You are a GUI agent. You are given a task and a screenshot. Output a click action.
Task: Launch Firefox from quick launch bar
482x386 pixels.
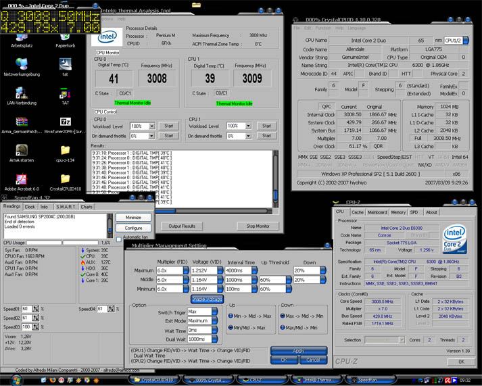[53, 380]
